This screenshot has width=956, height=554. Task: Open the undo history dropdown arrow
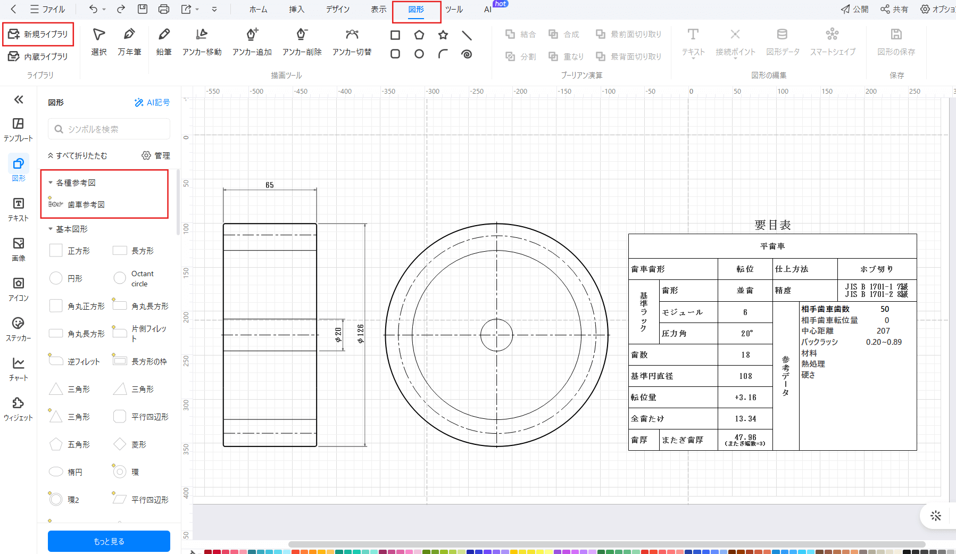(104, 9)
